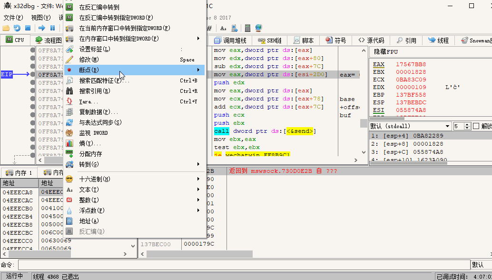The image size is (492, 280).
Task: Choose 在反汇编中转到指定DWORD(F) from the menu
Action: coord(134,18)
